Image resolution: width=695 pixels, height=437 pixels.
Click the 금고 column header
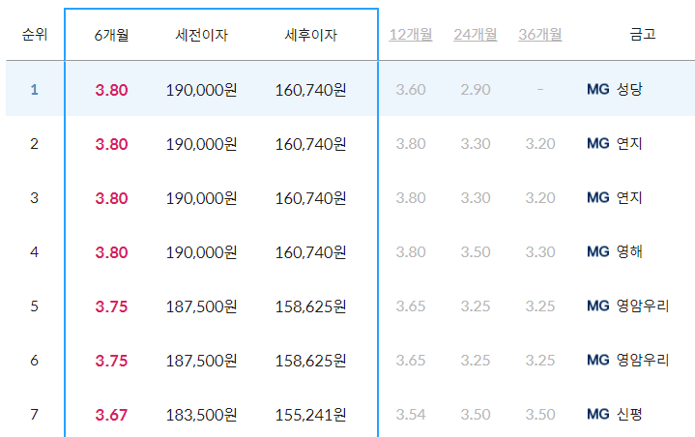pos(642,35)
